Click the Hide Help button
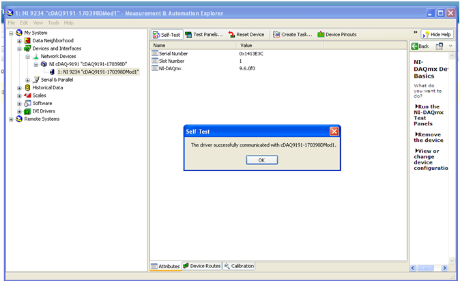The height and width of the screenshot is (281, 460). point(437,35)
